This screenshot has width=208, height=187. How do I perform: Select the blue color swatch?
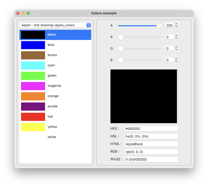(33, 45)
